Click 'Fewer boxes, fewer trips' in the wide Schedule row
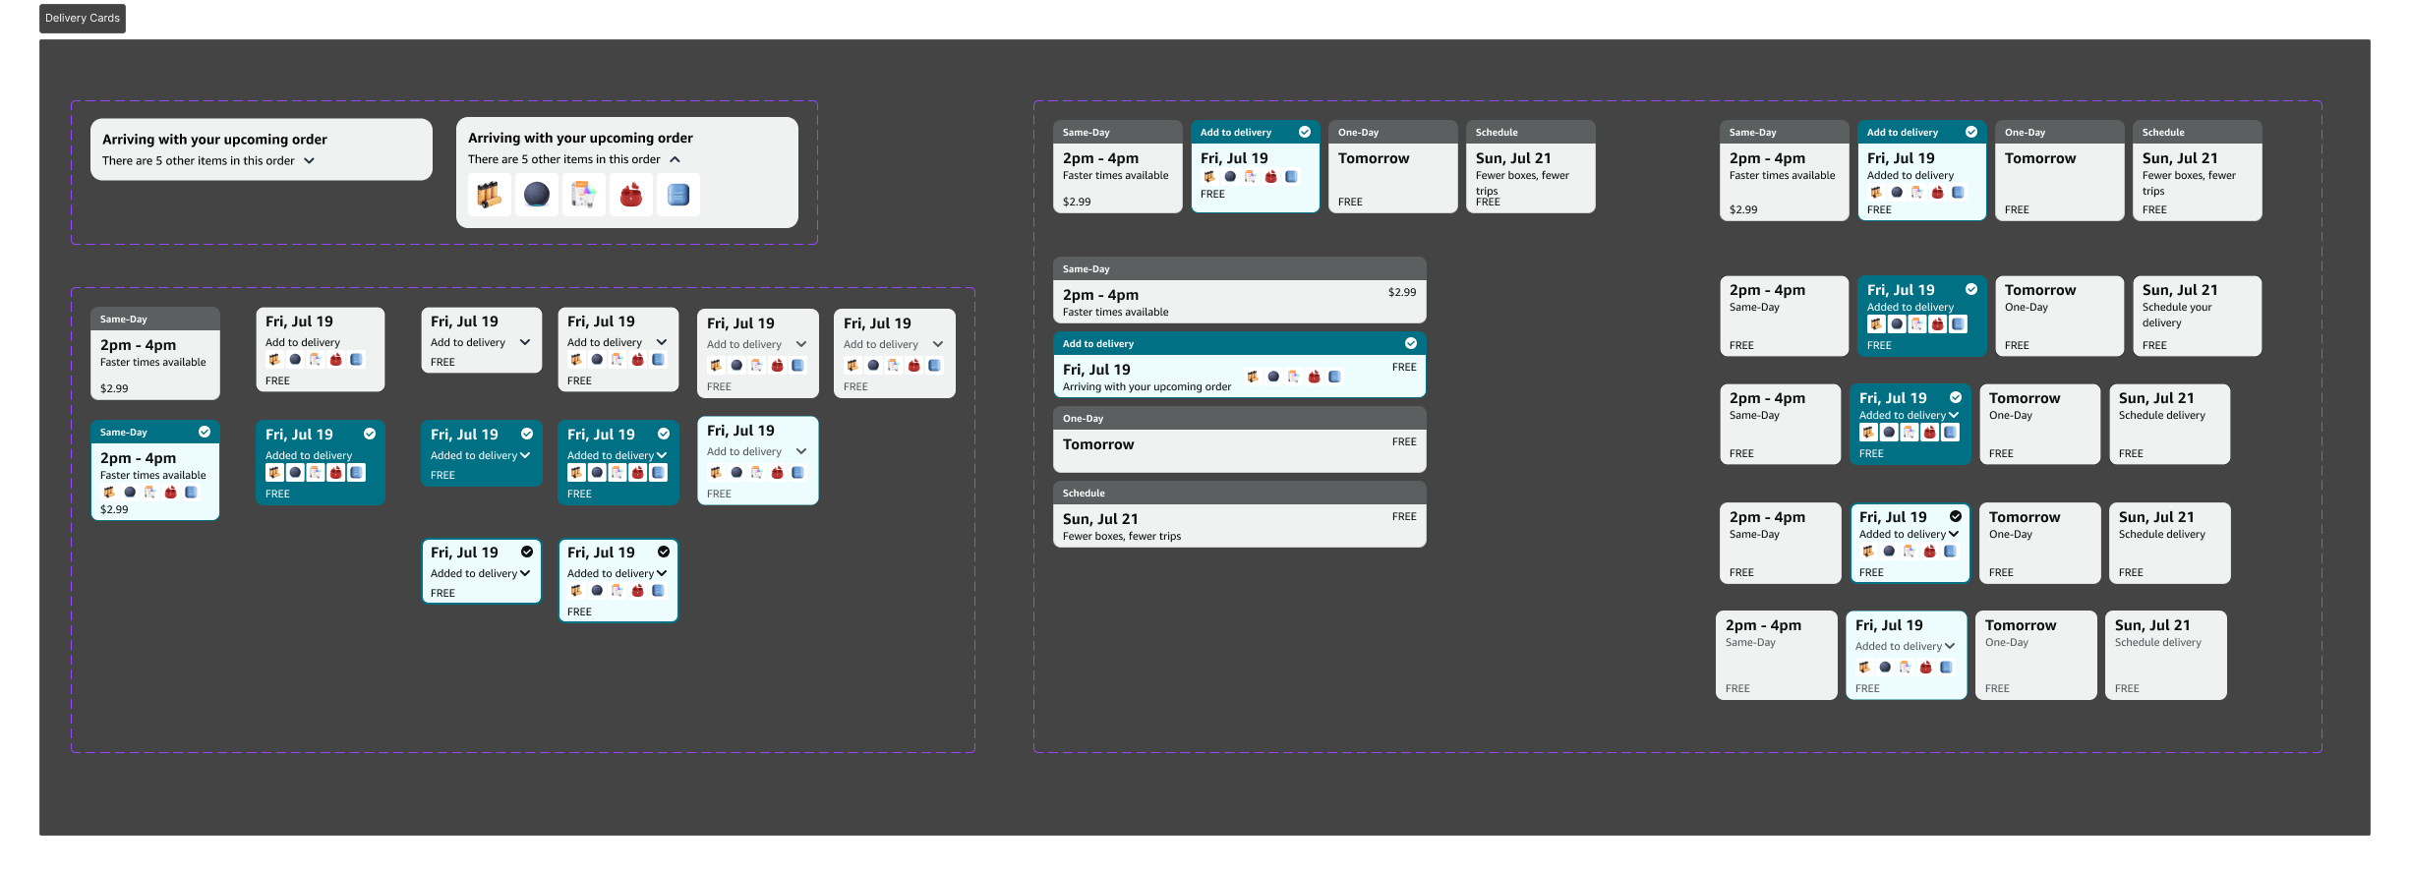Image resolution: width=2410 pixels, height=875 pixels. pos(1122,536)
